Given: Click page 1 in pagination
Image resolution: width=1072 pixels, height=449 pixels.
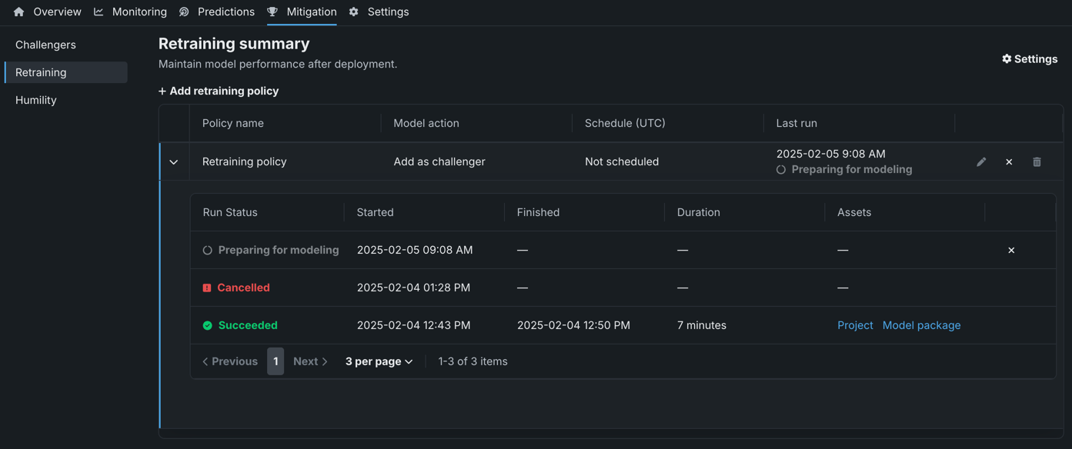Looking at the screenshot, I should pyautogui.click(x=276, y=361).
